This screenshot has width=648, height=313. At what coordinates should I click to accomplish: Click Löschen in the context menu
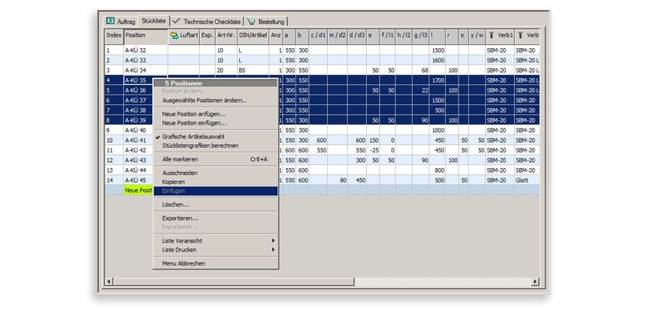(x=176, y=204)
